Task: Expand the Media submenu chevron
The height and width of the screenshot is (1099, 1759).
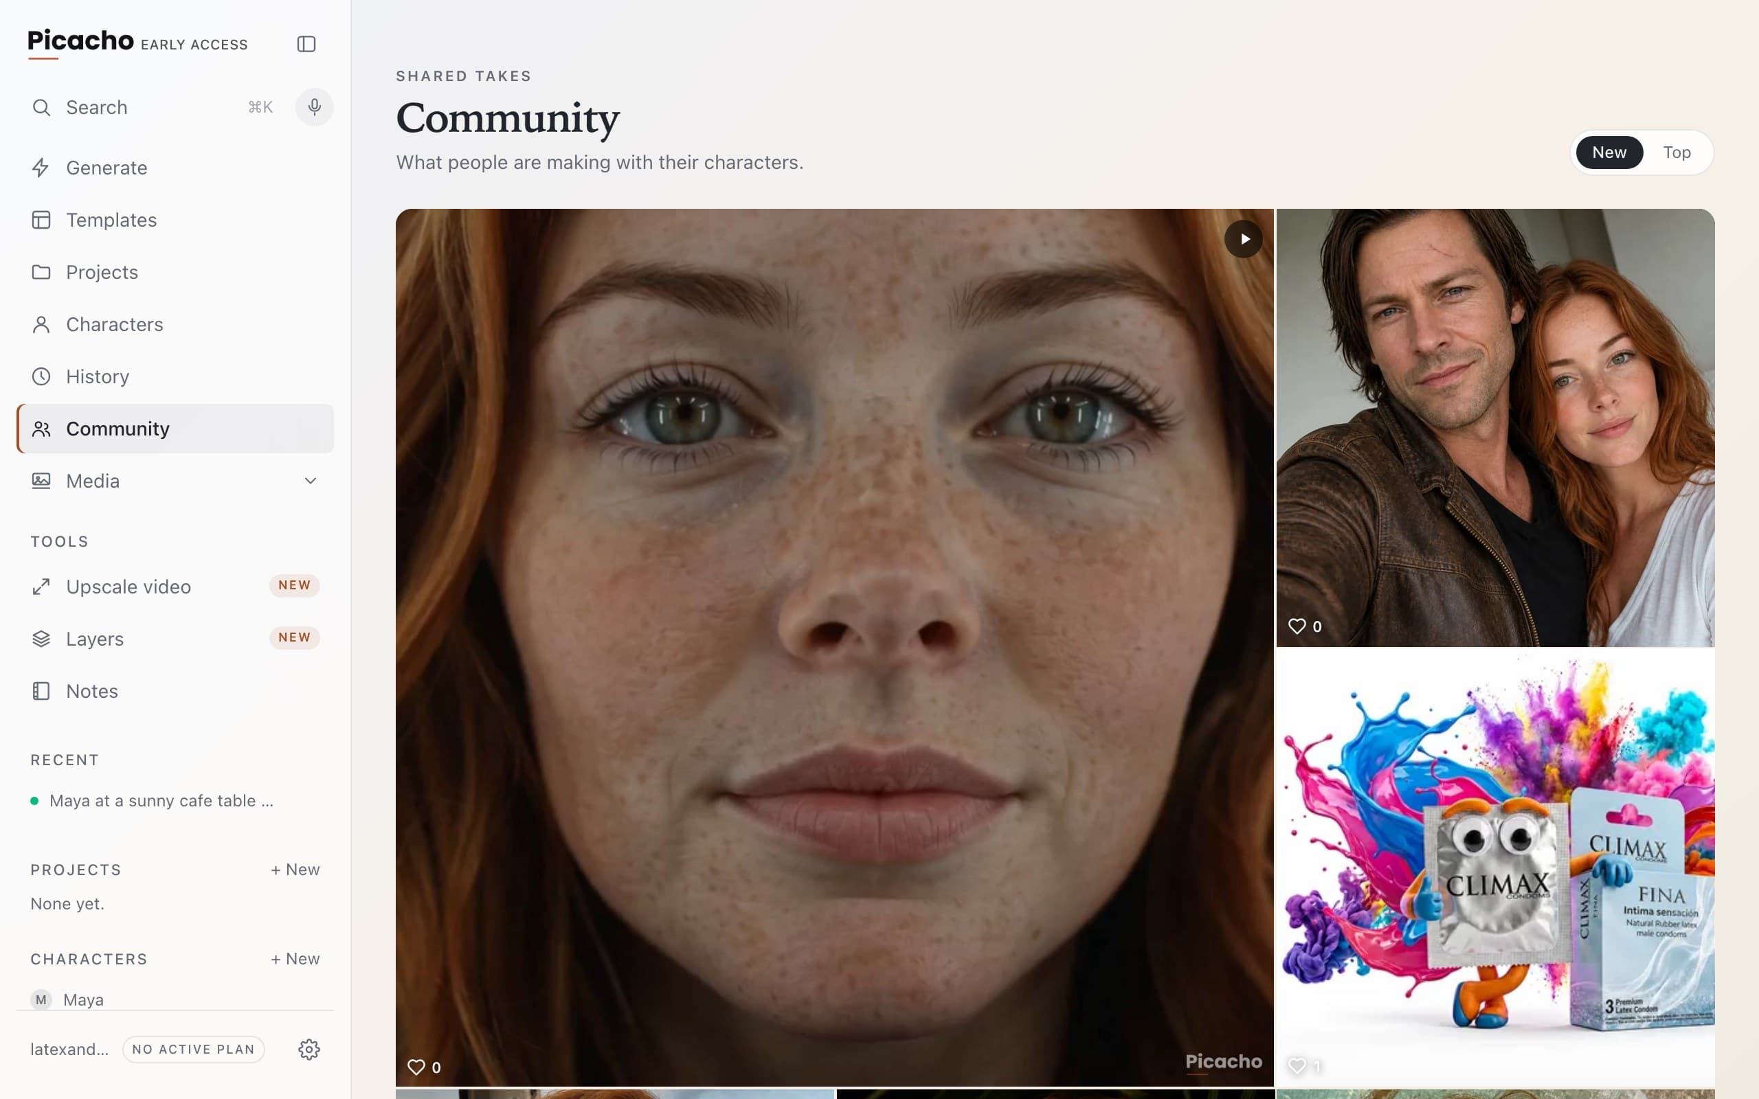Action: point(311,481)
